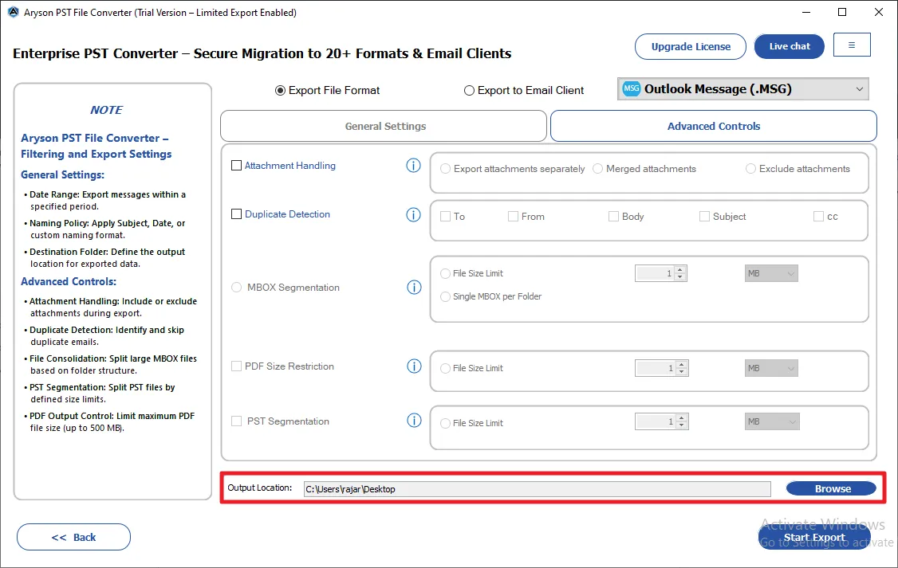Check PST Segmentation checkbox
Image resolution: width=898 pixels, height=568 pixels.
coord(237,421)
